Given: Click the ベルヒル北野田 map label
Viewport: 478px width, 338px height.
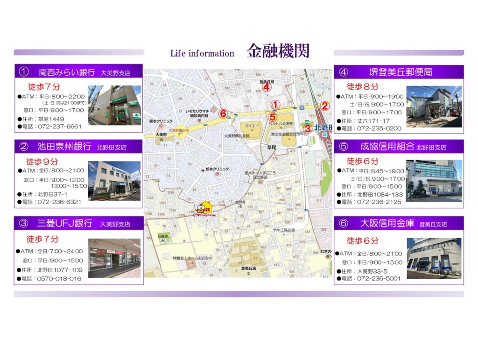Looking at the screenshot, I should [x=281, y=124].
